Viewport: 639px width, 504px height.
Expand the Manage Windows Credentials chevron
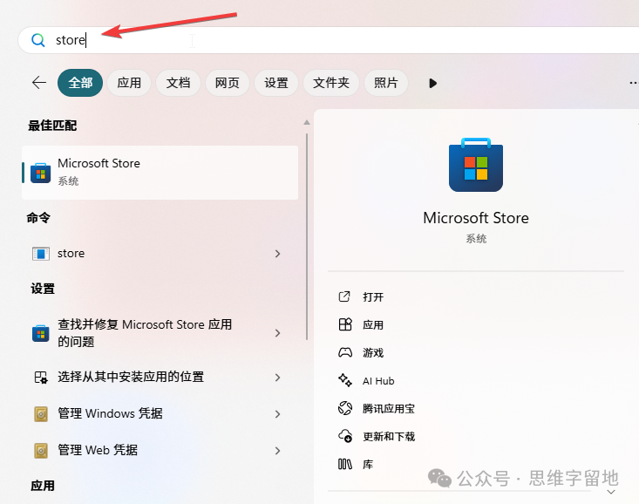point(277,414)
